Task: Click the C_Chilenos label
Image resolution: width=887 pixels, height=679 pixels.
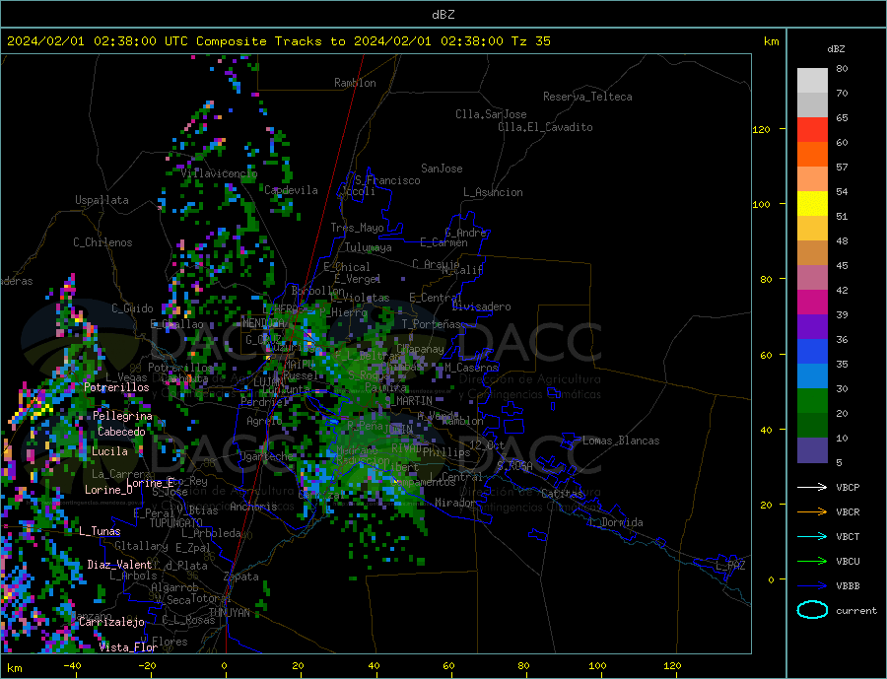Action: click(102, 242)
